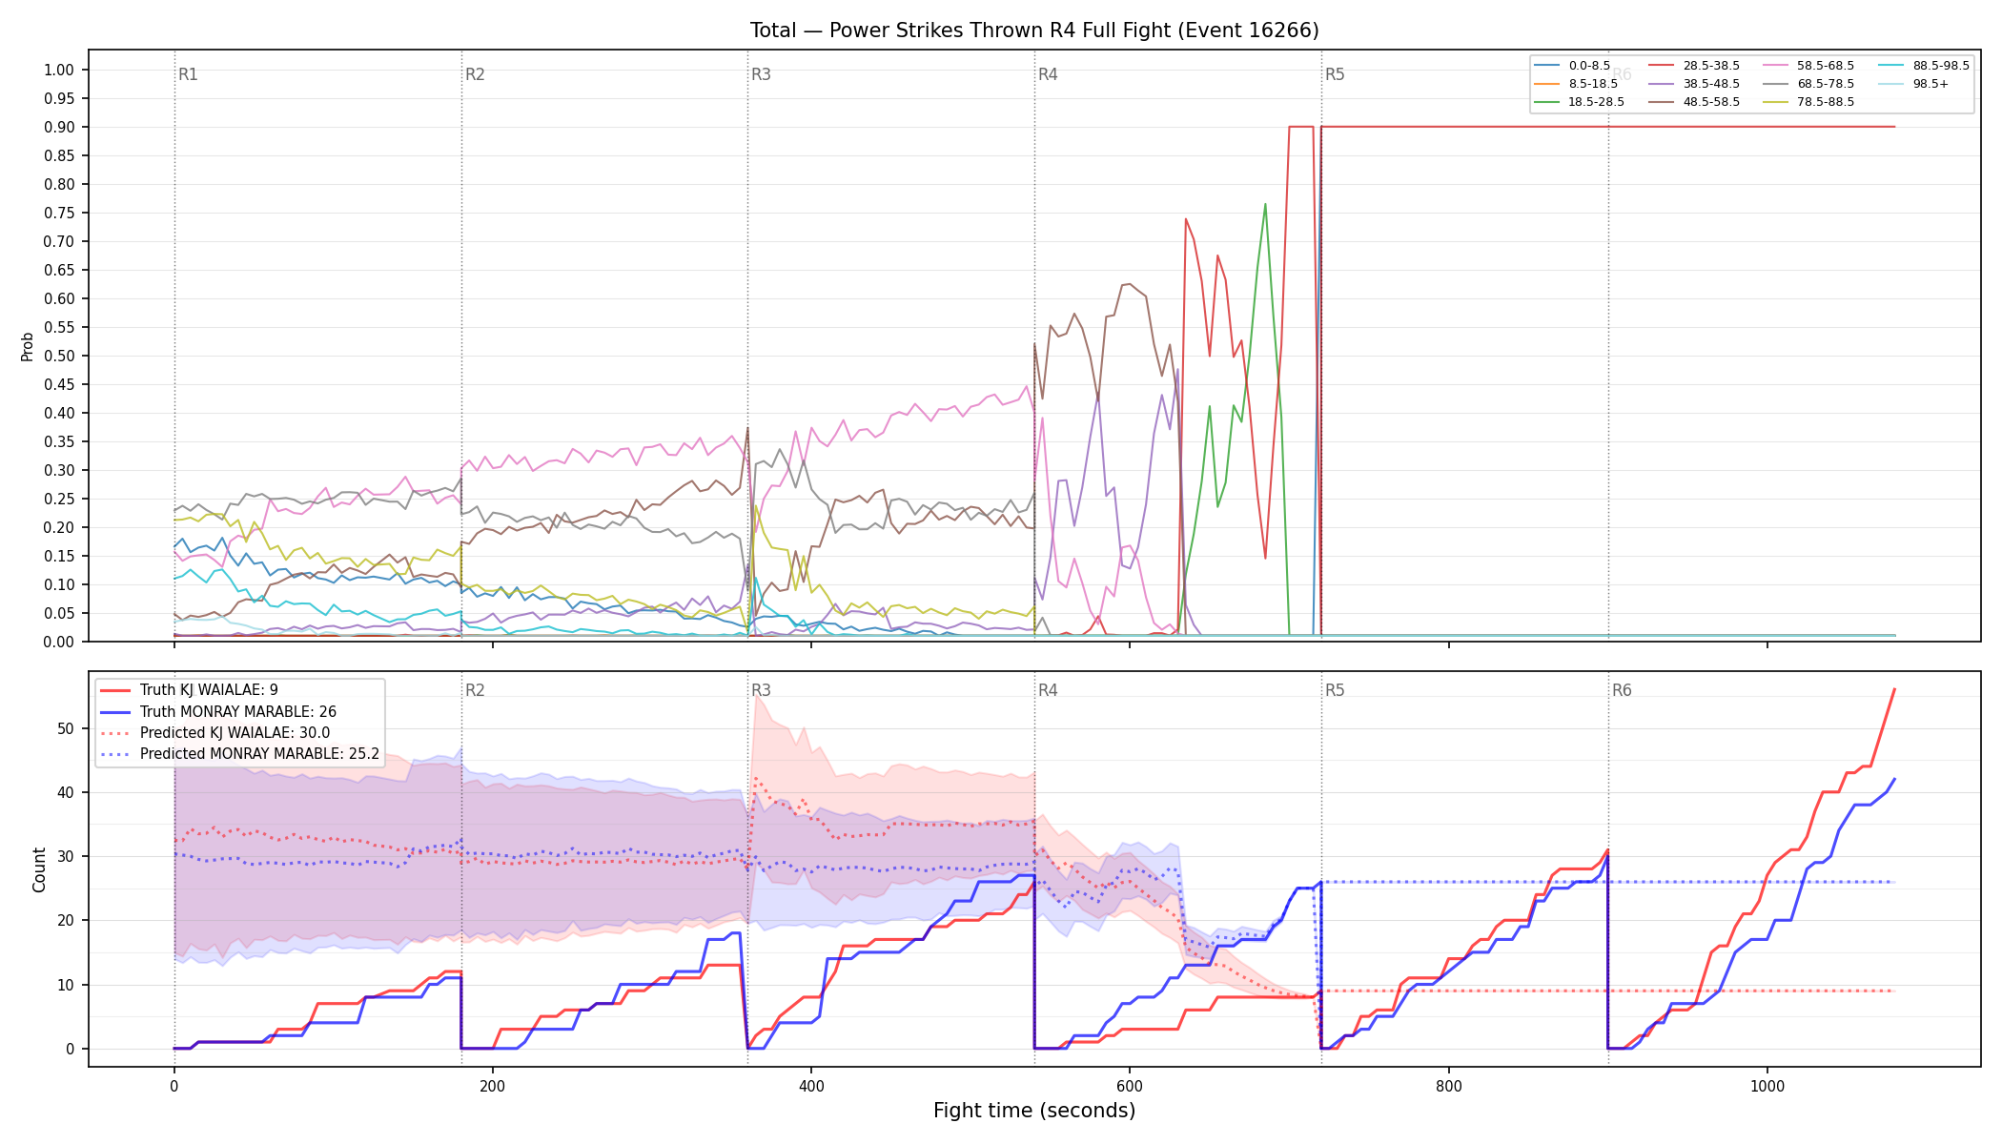This screenshot has height=1144, width=2002.
Task: Click the R5 round label in the count chart
Action: [x=1335, y=690]
